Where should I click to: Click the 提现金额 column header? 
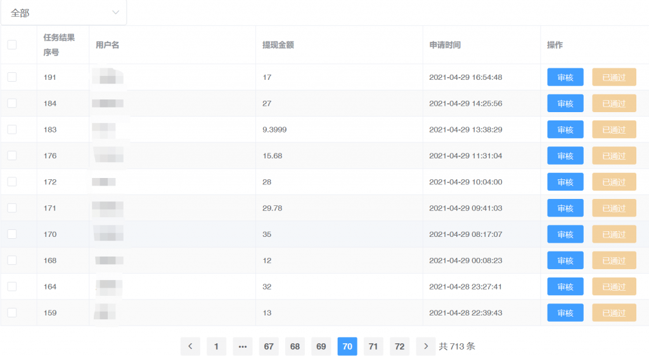(278, 45)
